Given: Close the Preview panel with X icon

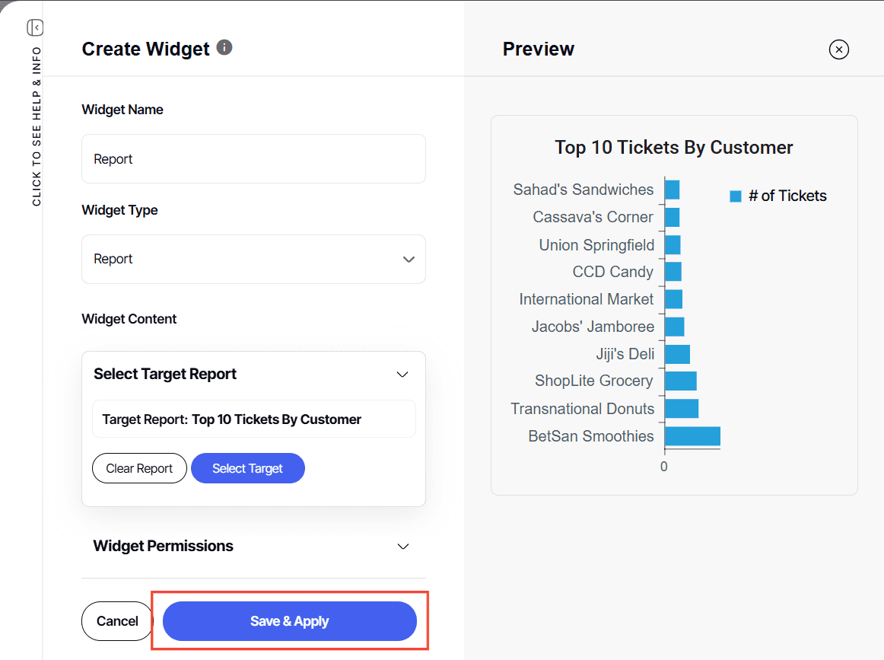Looking at the screenshot, I should pyautogui.click(x=838, y=50).
